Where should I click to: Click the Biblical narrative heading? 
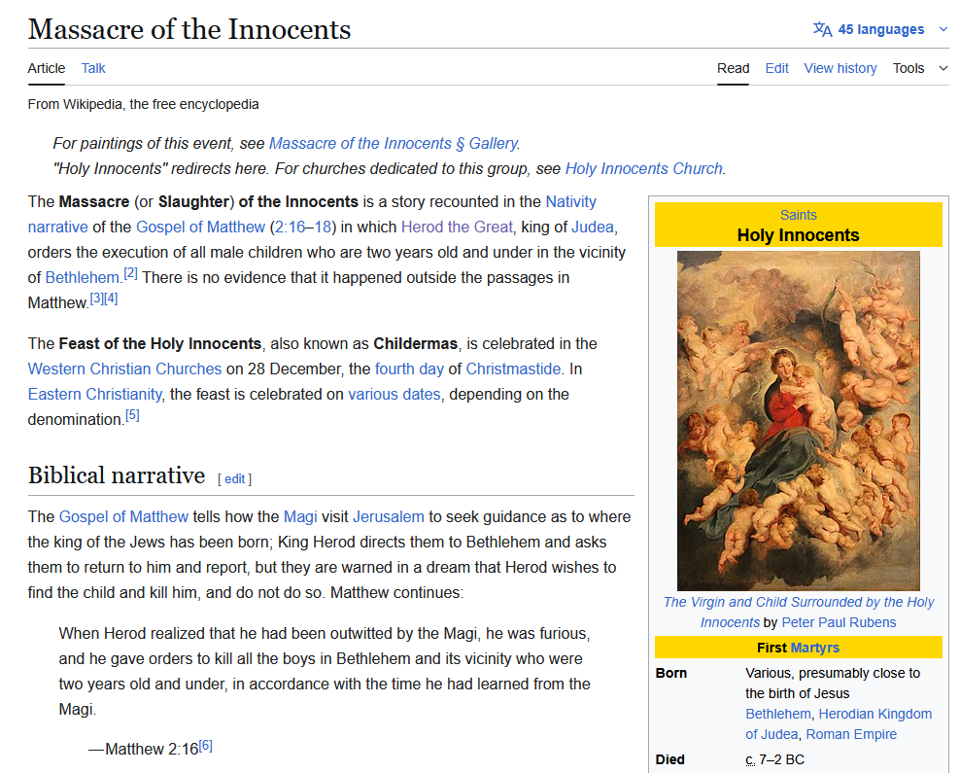tap(117, 475)
